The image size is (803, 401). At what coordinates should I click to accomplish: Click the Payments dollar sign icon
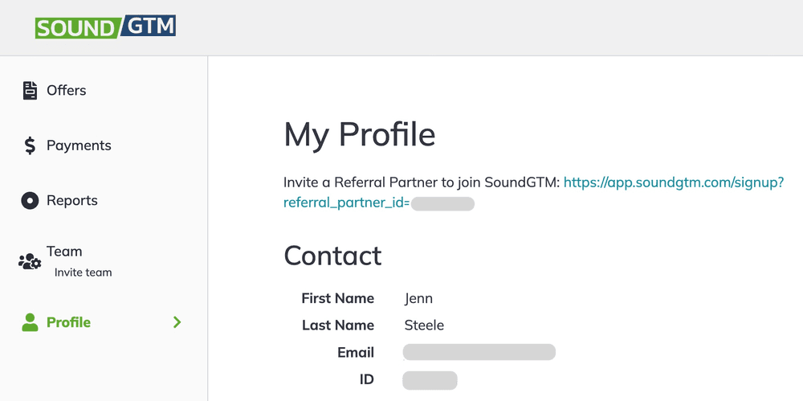click(30, 145)
